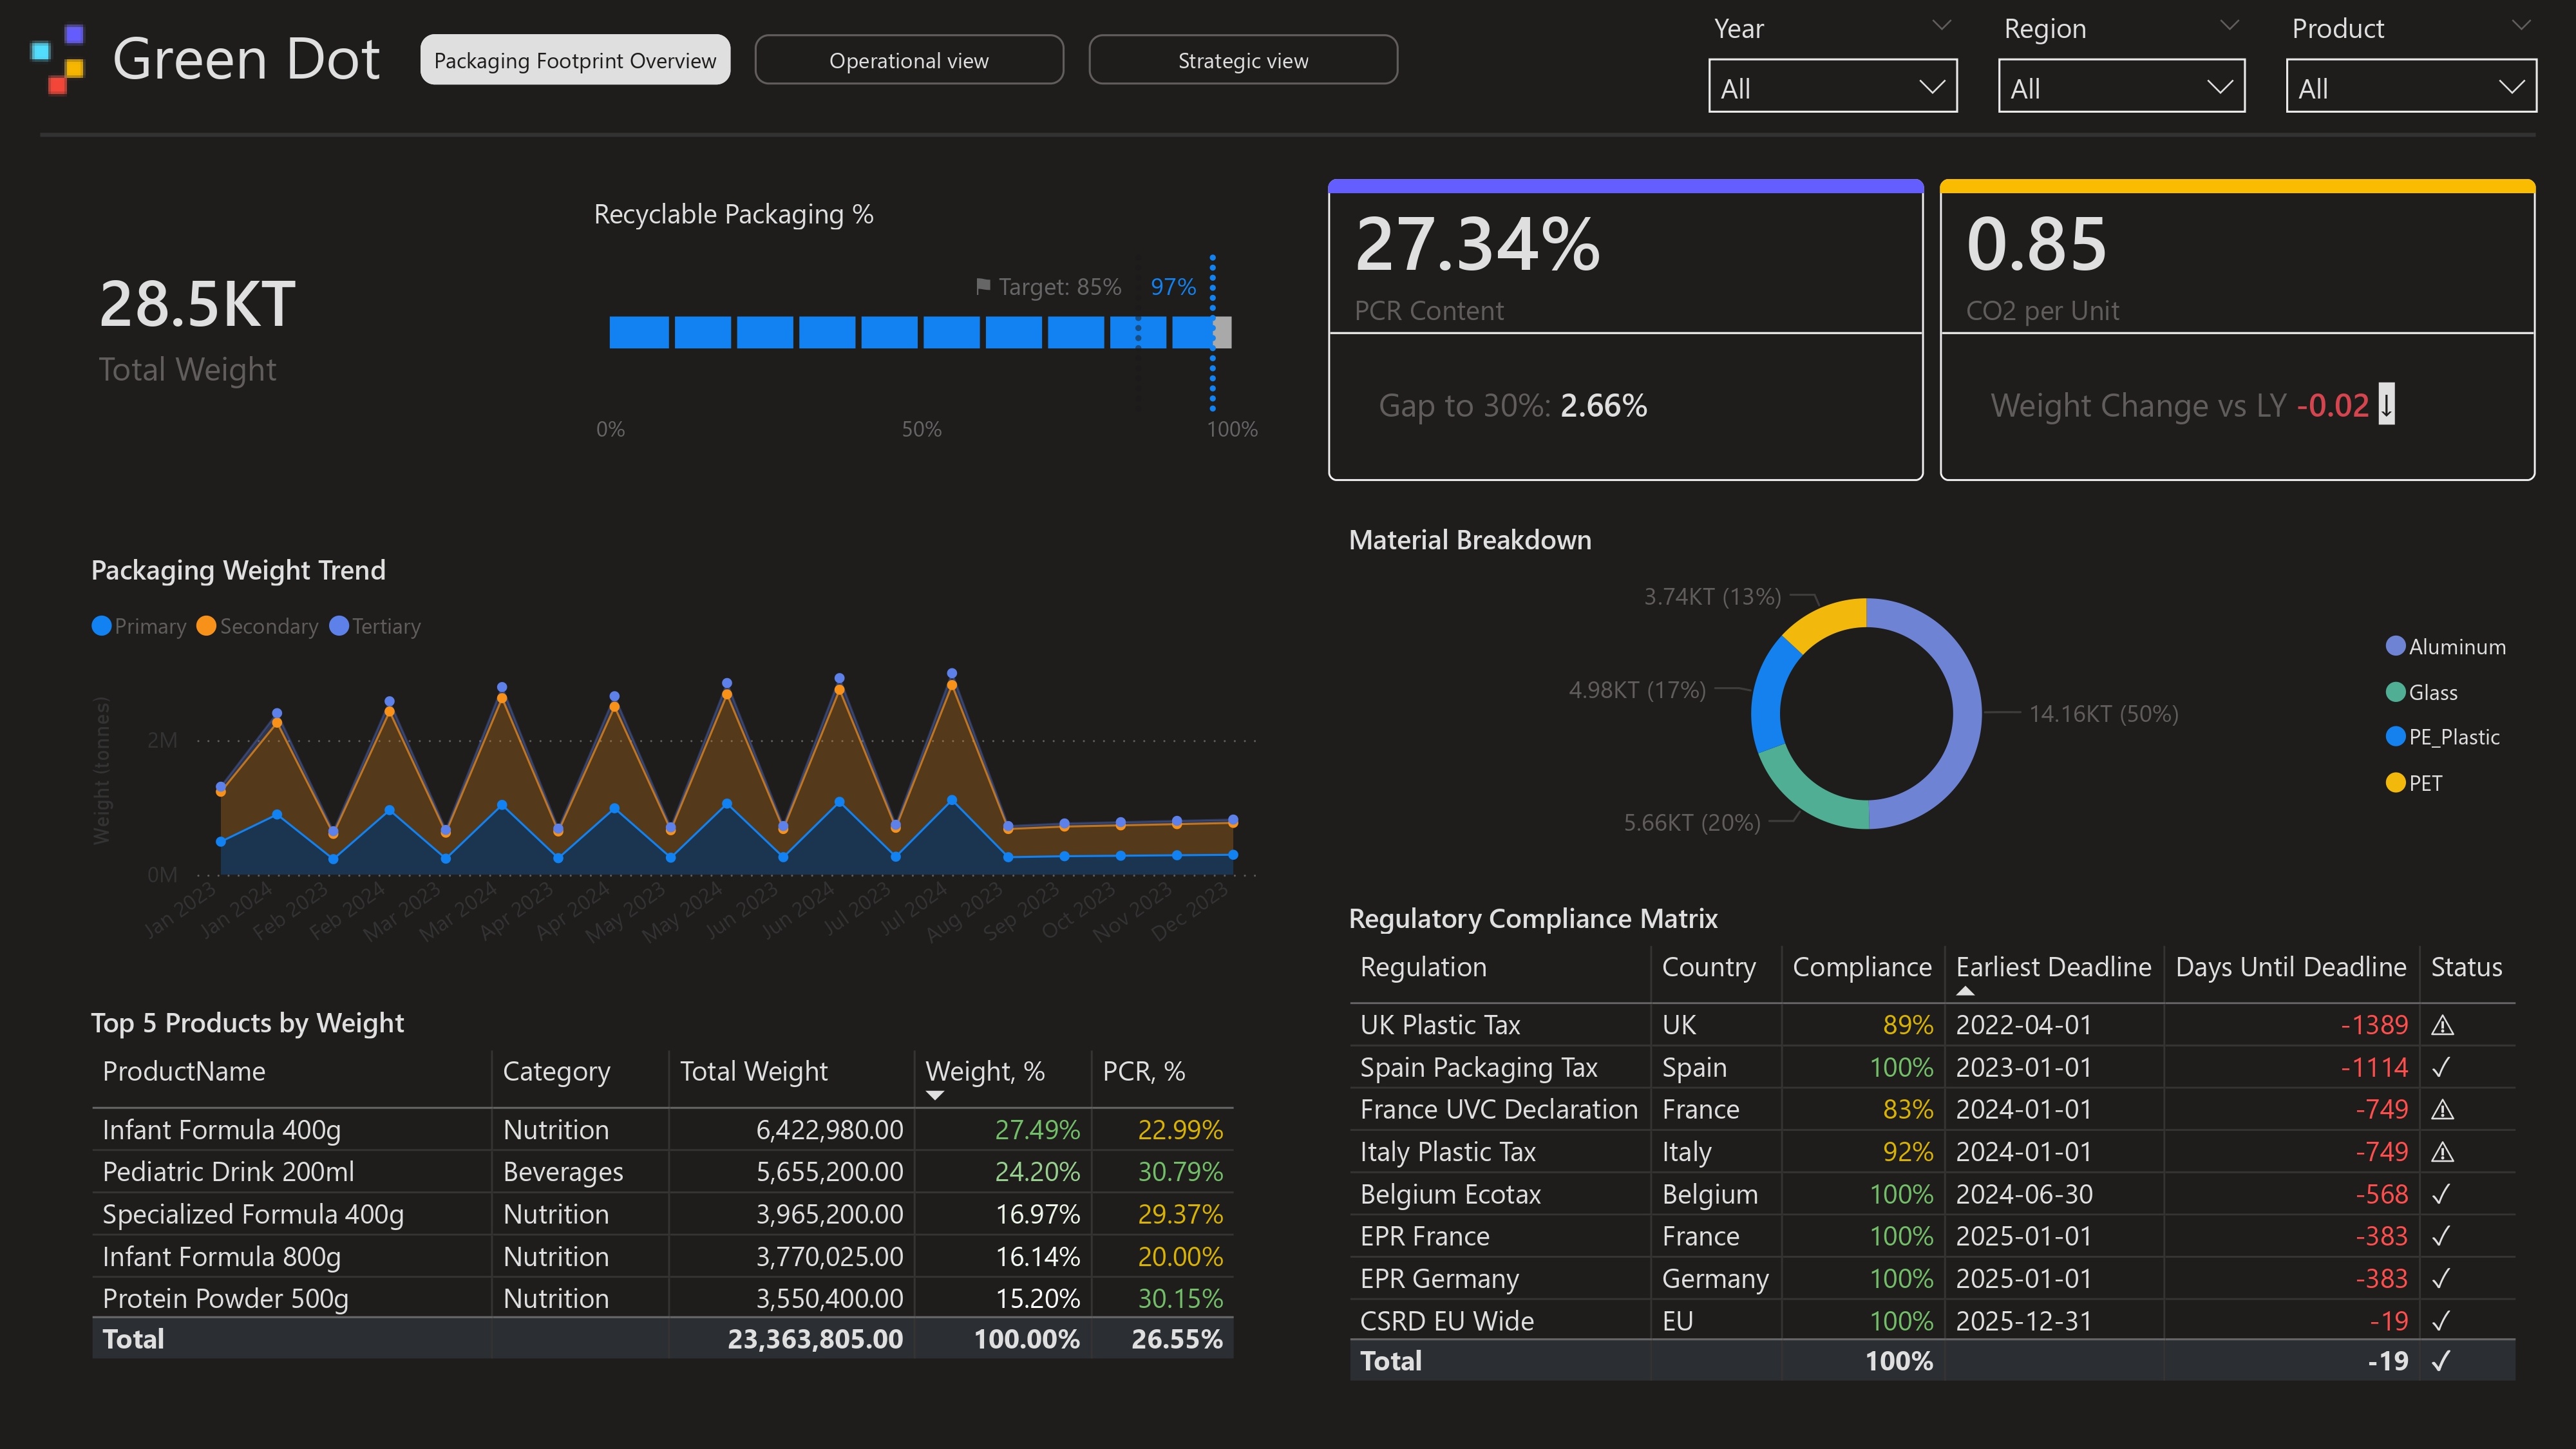Open the Product dropdown showing All
This screenshot has width=2576, height=1449.
(2410, 86)
